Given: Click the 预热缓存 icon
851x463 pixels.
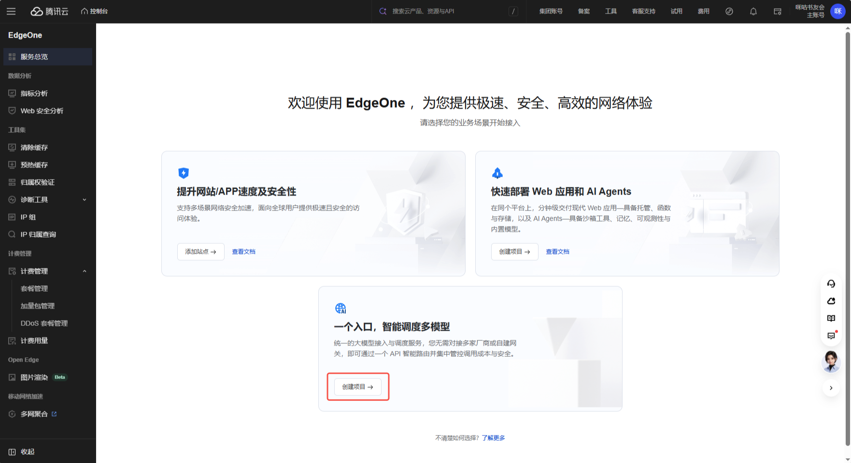Looking at the screenshot, I should [12, 165].
